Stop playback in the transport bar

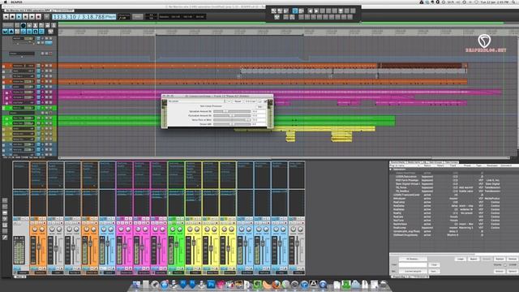click(13, 16)
